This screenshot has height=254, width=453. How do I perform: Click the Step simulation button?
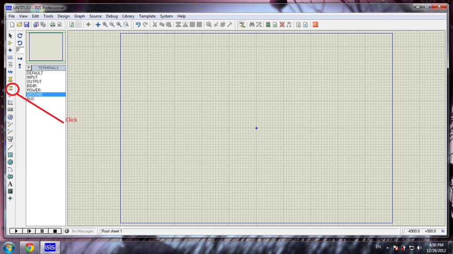[29, 231]
